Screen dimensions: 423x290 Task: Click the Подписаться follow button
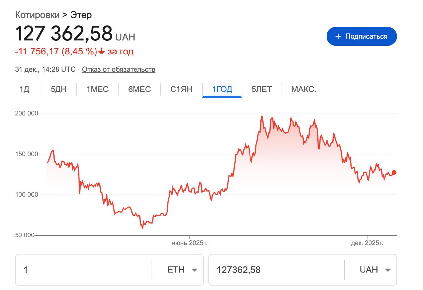click(x=362, y=36)
